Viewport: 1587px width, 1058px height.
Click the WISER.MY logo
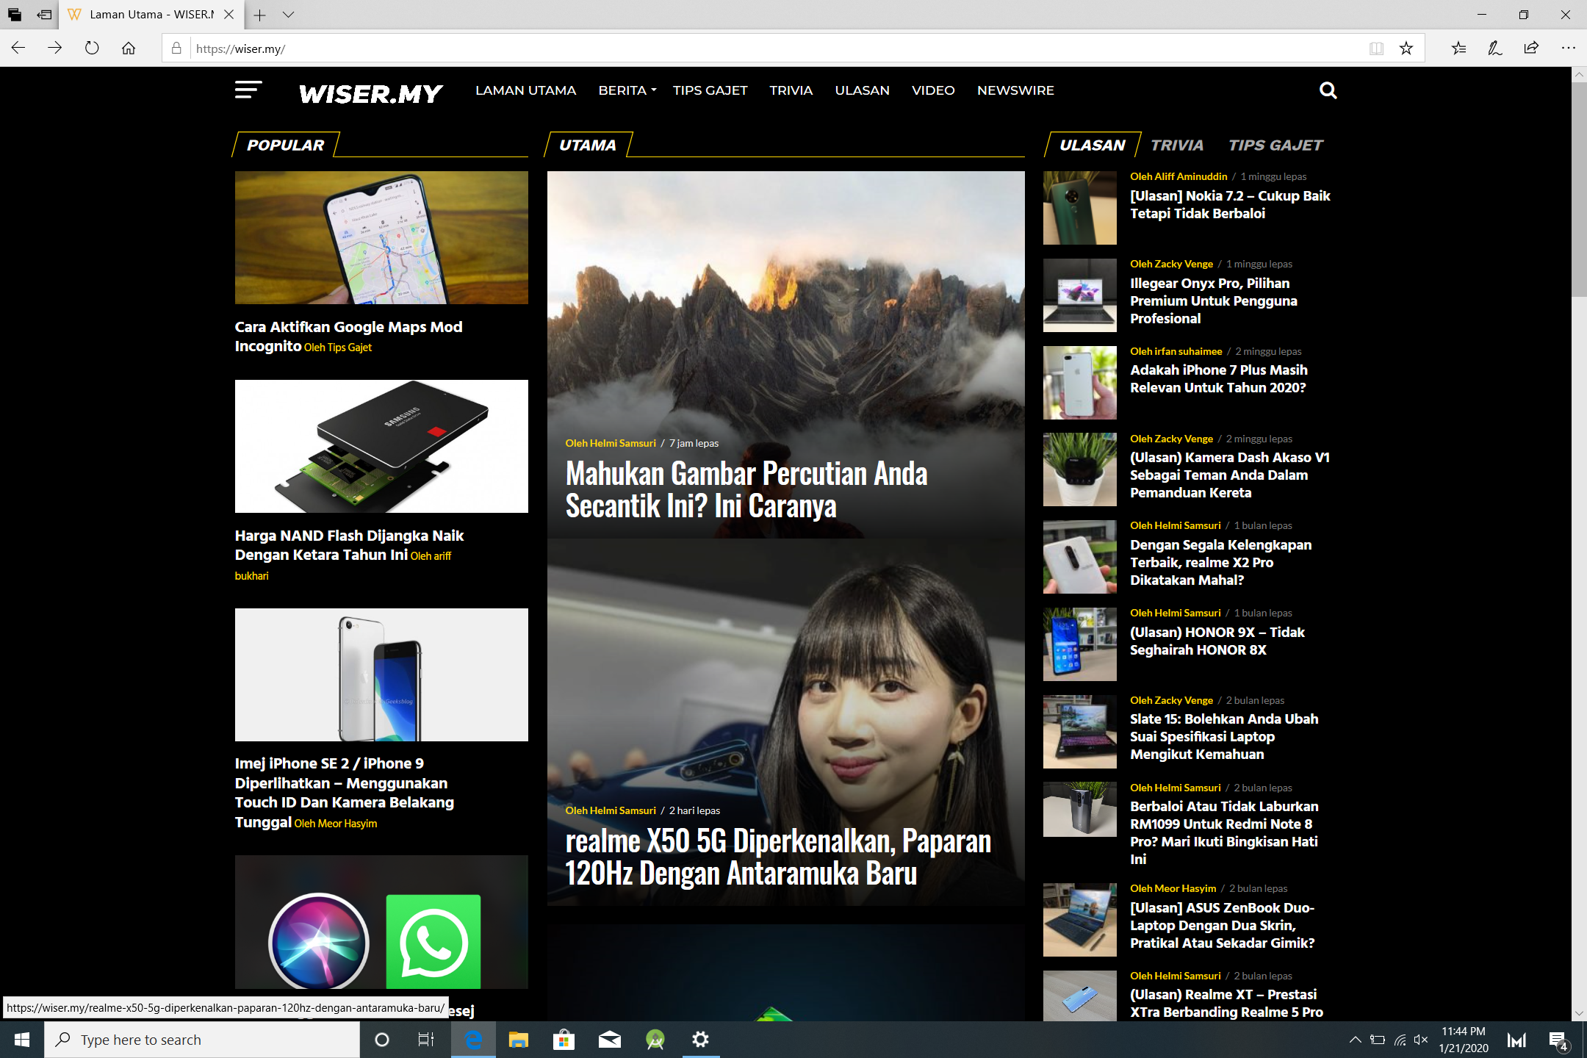coord(370,93)
